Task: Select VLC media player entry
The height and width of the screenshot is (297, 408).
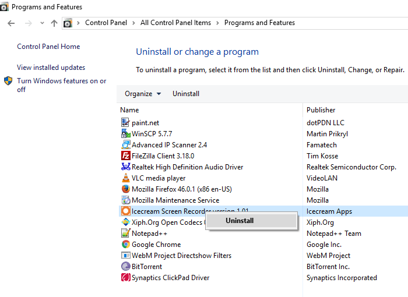Action: point(159,178)
